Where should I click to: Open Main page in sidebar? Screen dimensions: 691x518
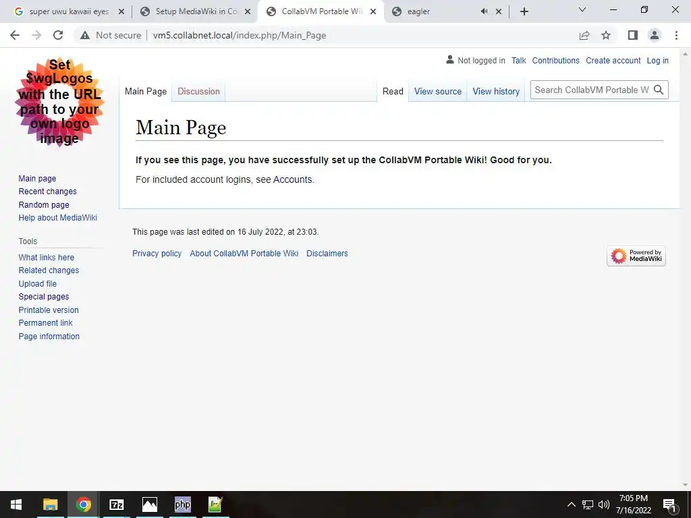pyautogui.click(x=37, y=178)
